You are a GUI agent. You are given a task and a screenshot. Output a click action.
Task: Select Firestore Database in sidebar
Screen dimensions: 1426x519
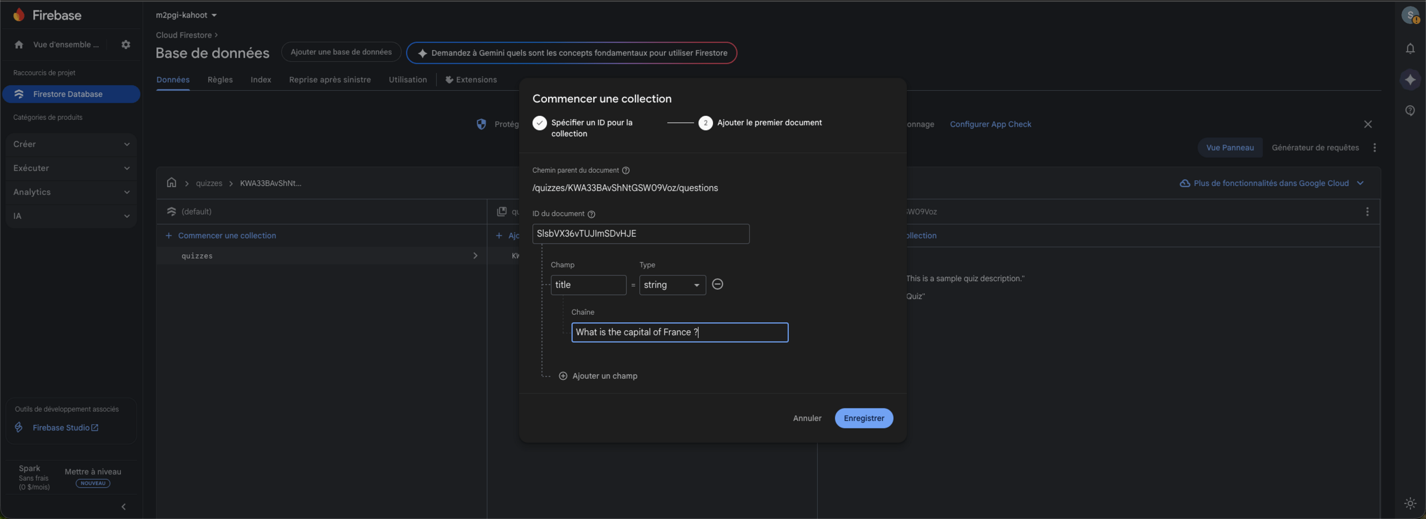[71, 94]
